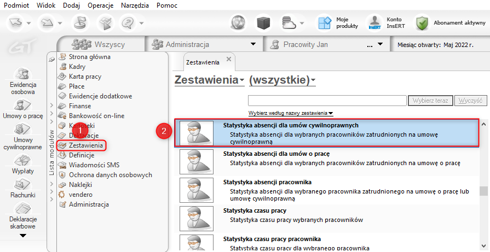Show more sidebar shortcuts with down arrow
The width and height of the screenshot is (490, 252).
(x=23, y=236)
